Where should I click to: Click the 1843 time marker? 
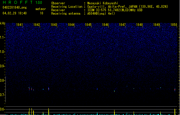pyautogui.click(x=54, y=25)
